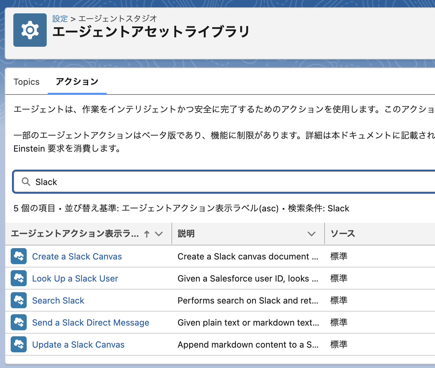
Task: Click the search magnifier icon
Action: [x=26, y=181]
